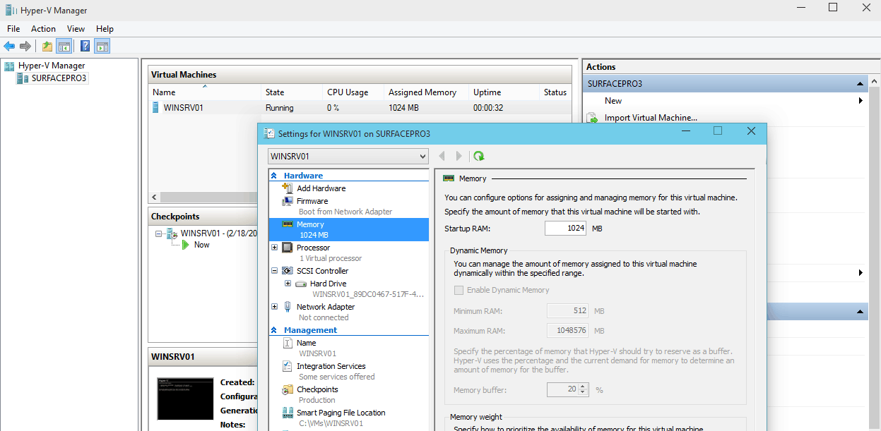Click left arrow of VM list scrollbar

pyautogui.click(x=155, y=198)
